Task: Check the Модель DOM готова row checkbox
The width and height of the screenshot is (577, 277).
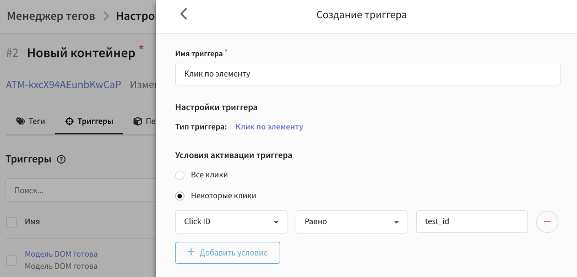Action: coord(11,260)
